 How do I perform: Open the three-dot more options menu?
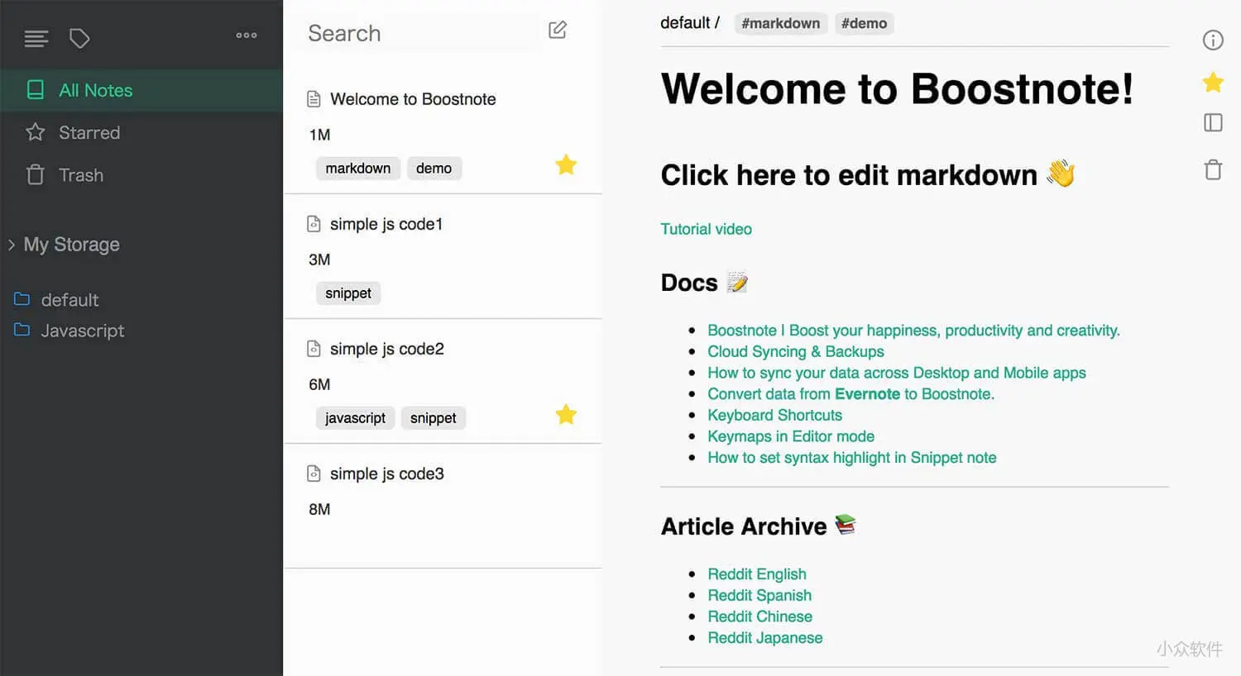click(247, 36)
